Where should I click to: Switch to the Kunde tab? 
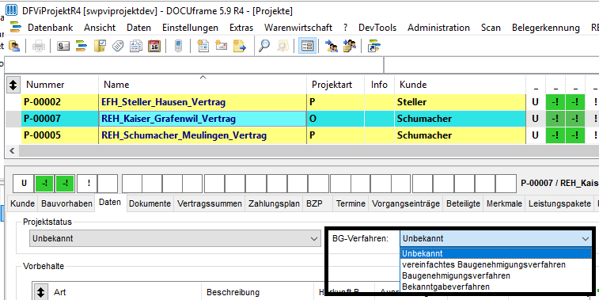[22, 203]
